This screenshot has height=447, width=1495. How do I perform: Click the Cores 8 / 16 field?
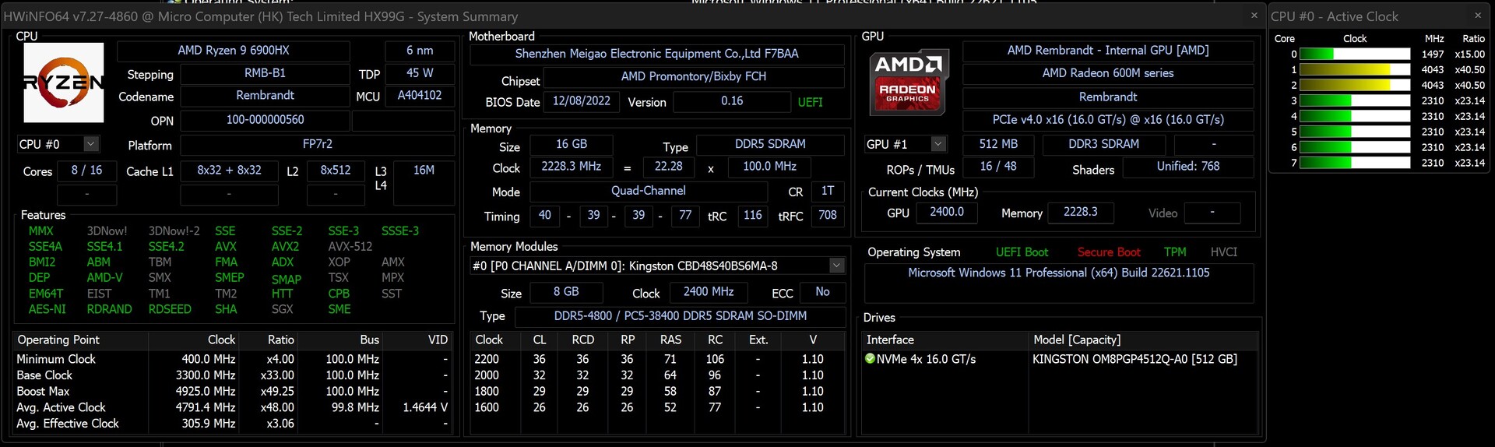click(86, 171)
